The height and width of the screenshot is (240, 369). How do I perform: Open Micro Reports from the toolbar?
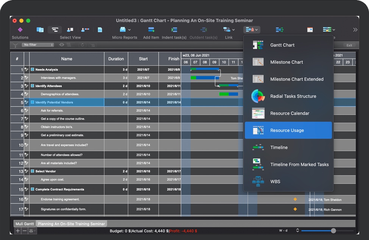point(124,30)
